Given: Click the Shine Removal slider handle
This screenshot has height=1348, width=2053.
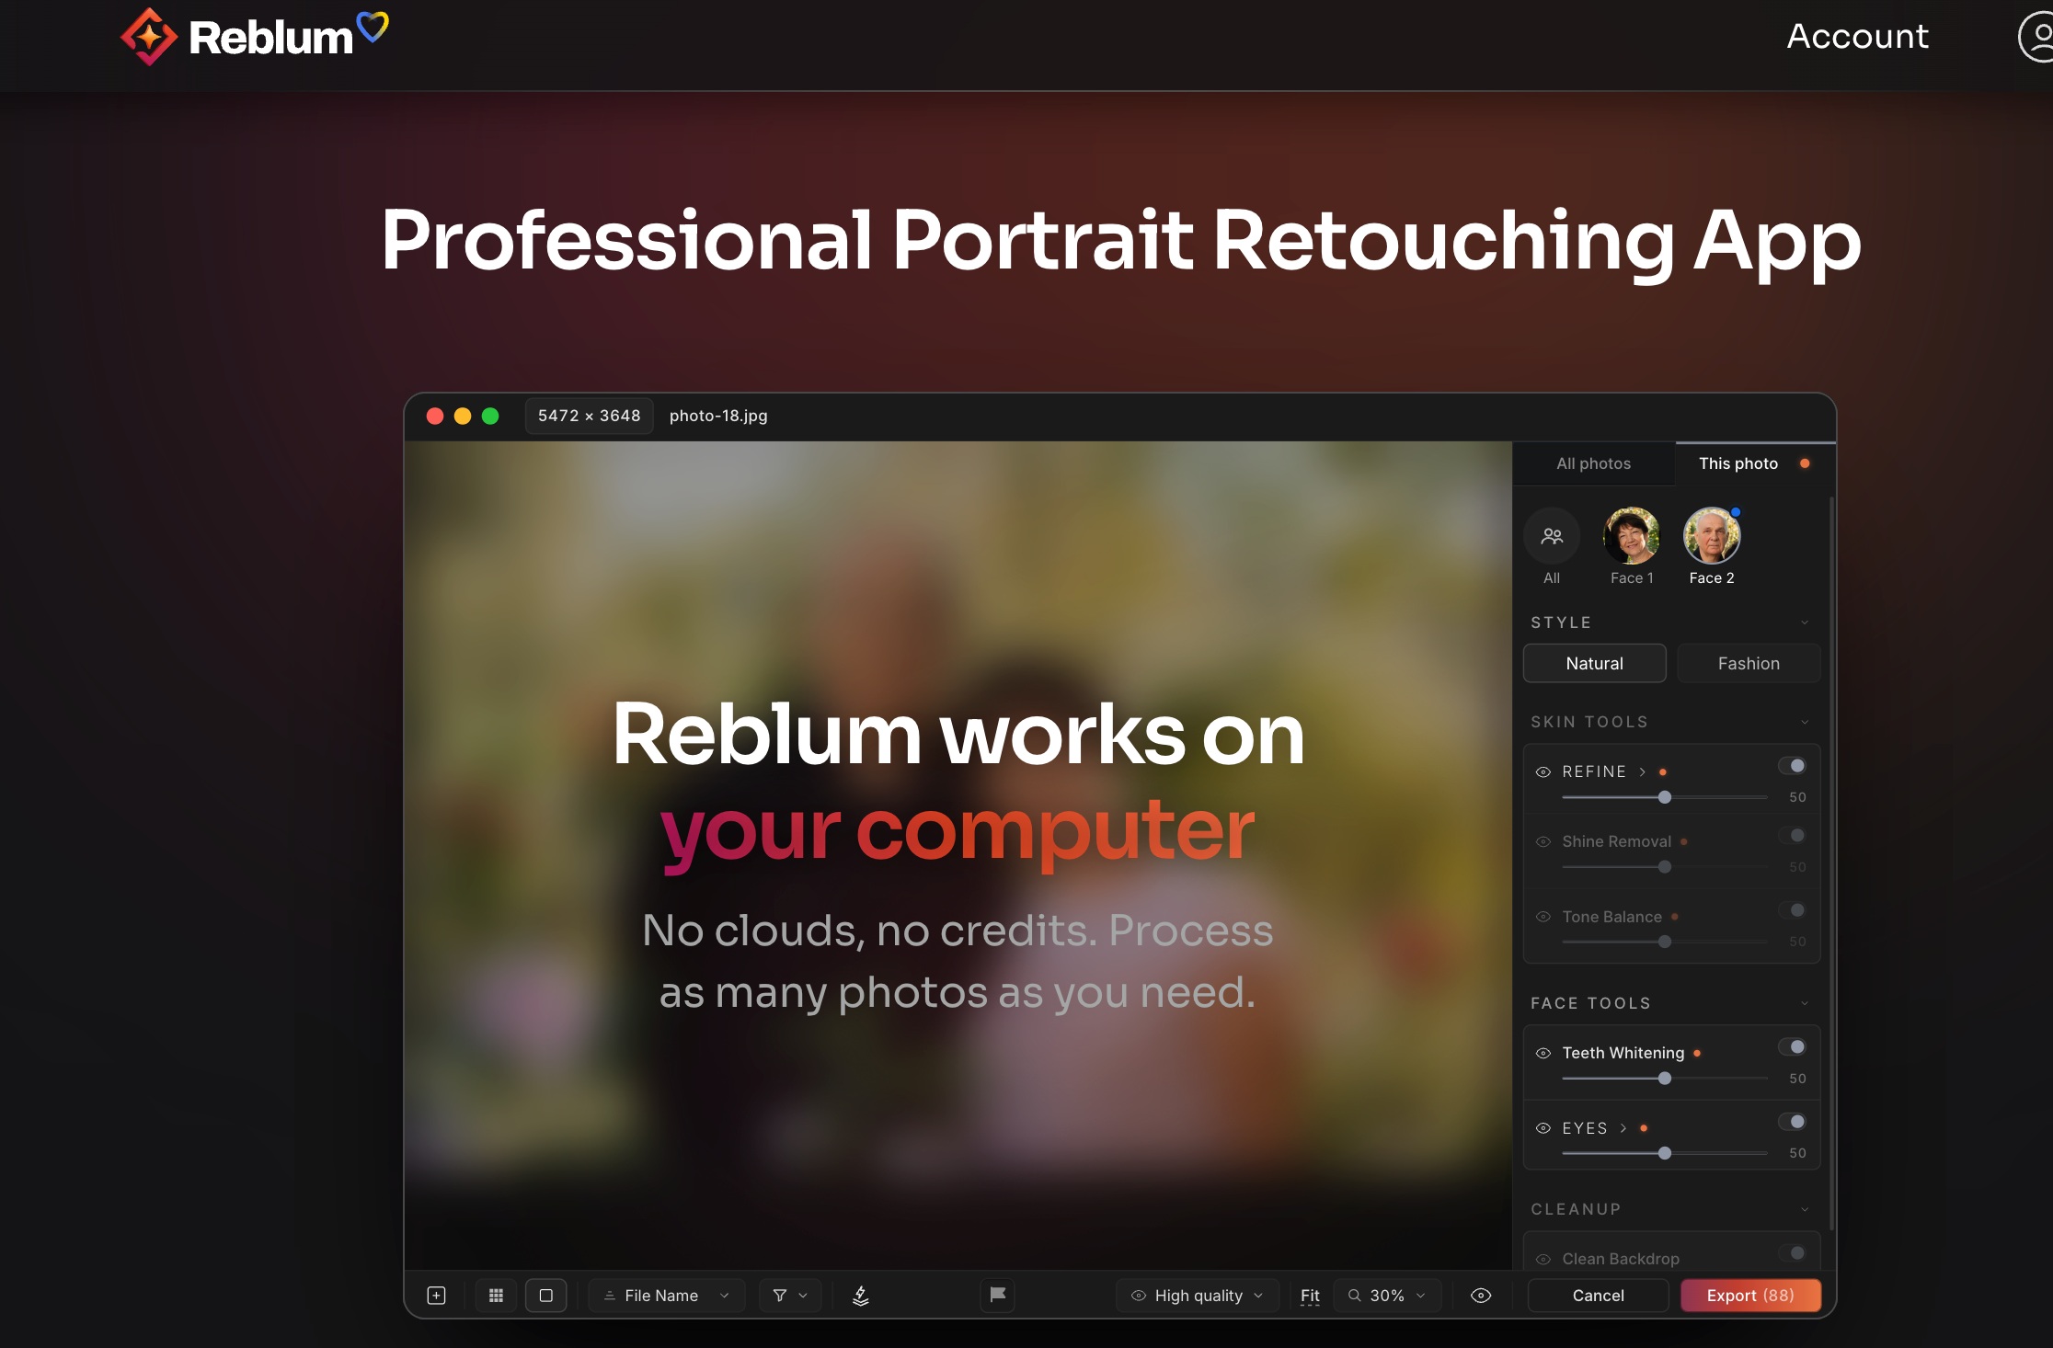Looking at the screenshot, I should coord(1665,867).
